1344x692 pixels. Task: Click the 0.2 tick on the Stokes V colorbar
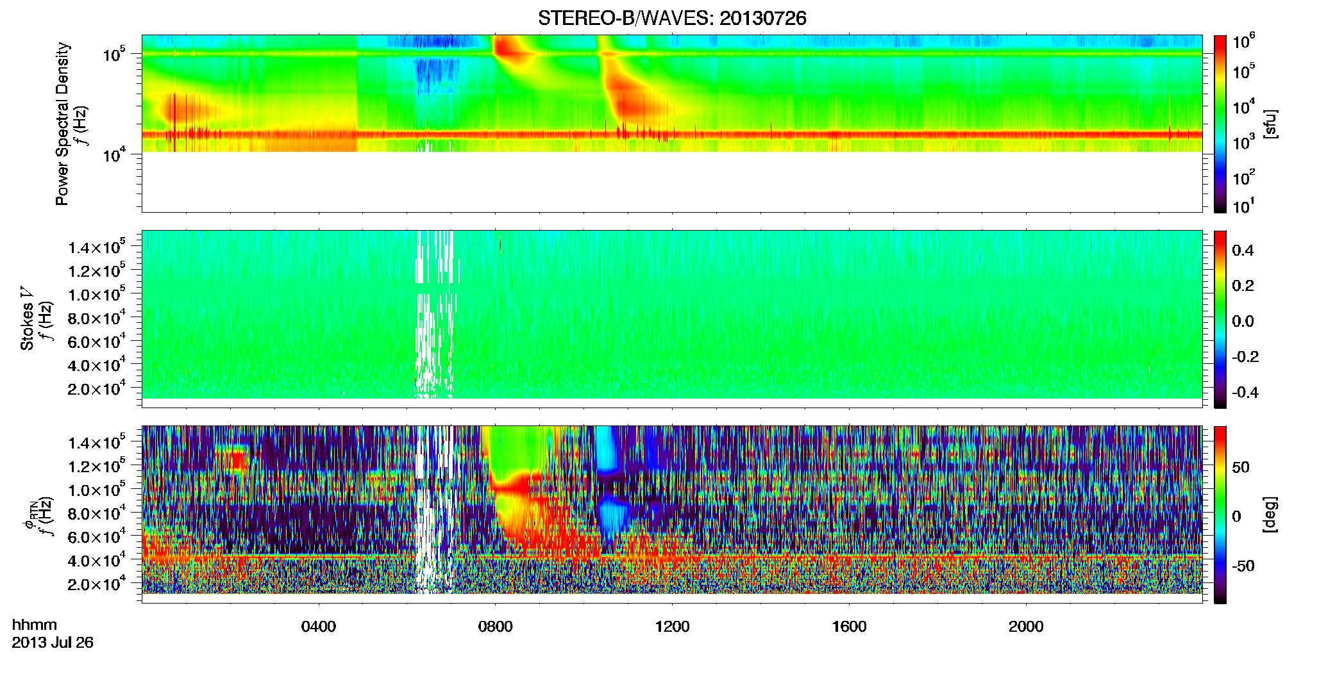[1243, 286]
